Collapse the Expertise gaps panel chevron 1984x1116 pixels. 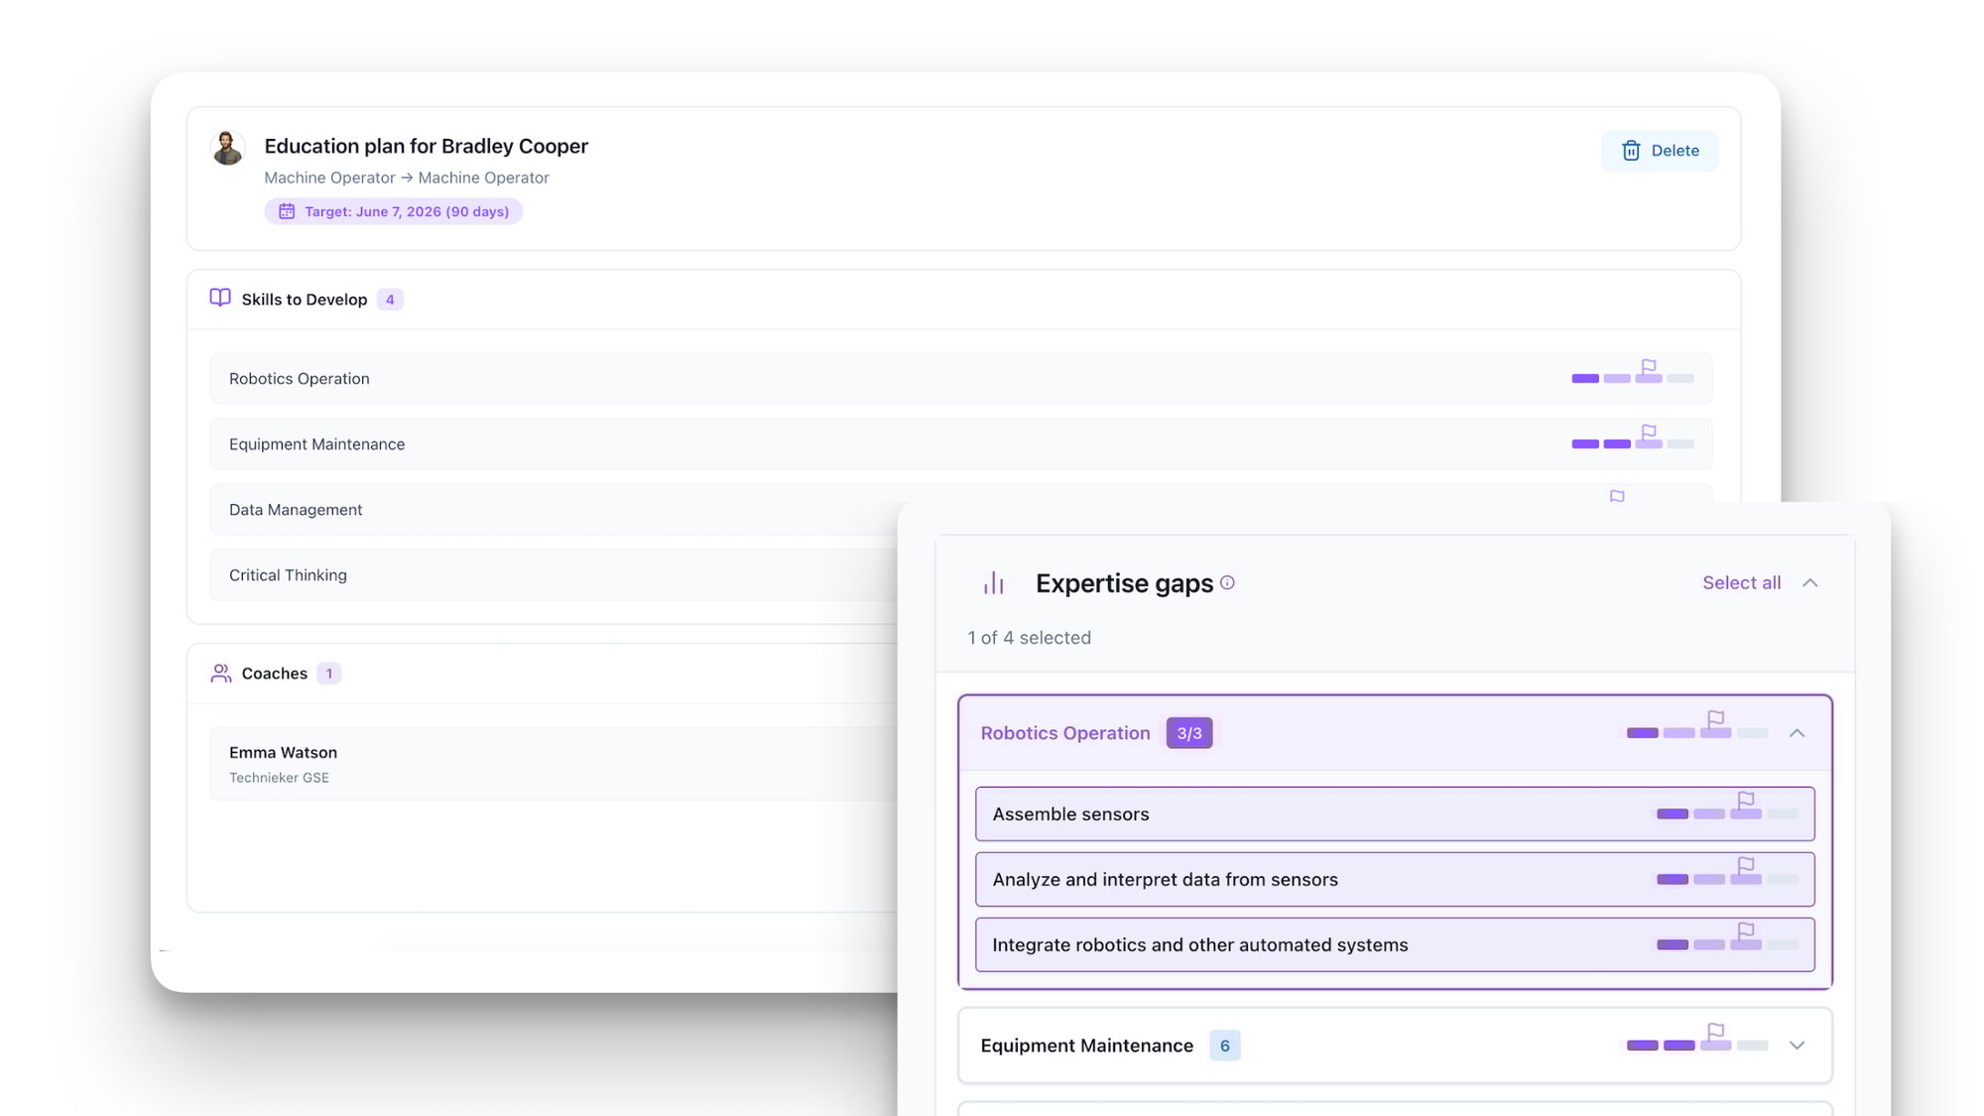point(1811,582)
